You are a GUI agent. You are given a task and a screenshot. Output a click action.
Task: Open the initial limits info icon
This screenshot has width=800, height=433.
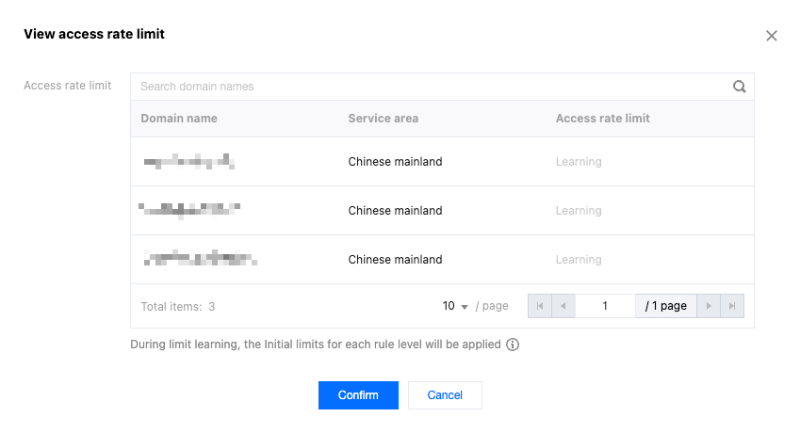tap(513, 345)
